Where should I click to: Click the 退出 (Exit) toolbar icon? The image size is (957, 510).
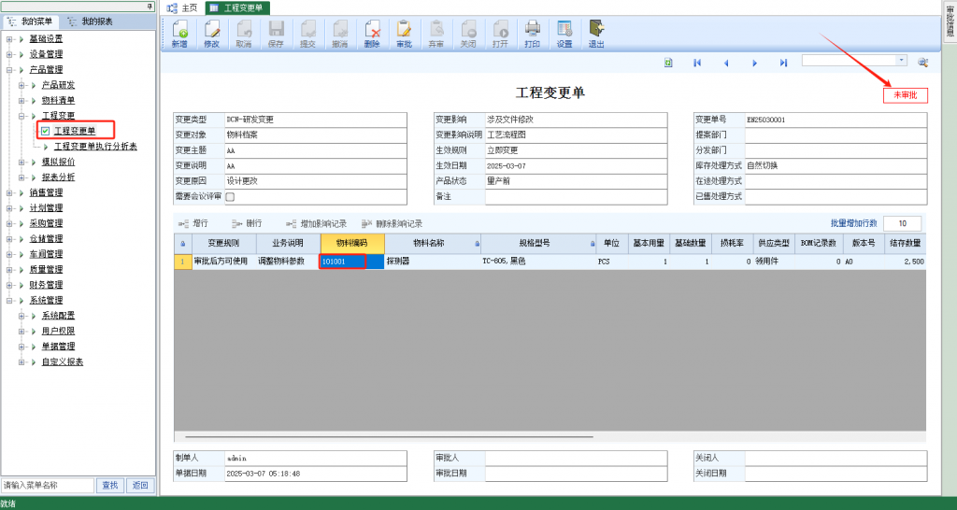[596, 34]
